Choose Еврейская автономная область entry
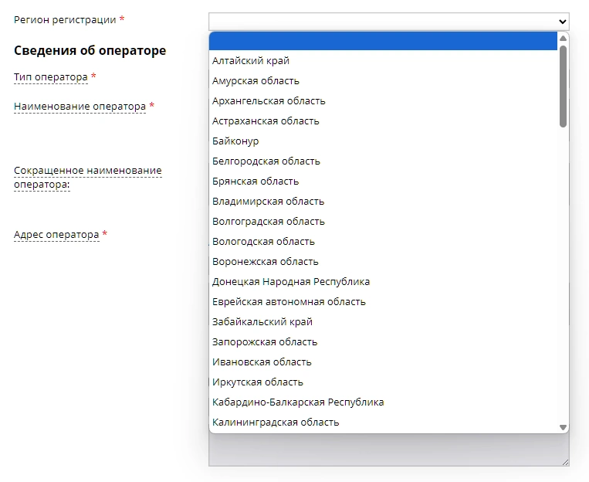Image resolution: width=589 pixels, height=482 pixels. (289, 302)
